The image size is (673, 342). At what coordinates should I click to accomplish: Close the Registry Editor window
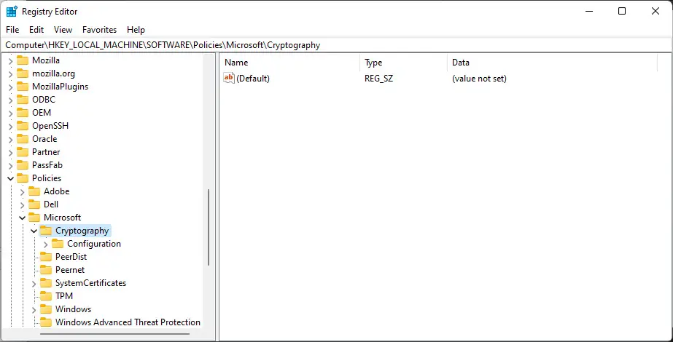tap(655, 12)
